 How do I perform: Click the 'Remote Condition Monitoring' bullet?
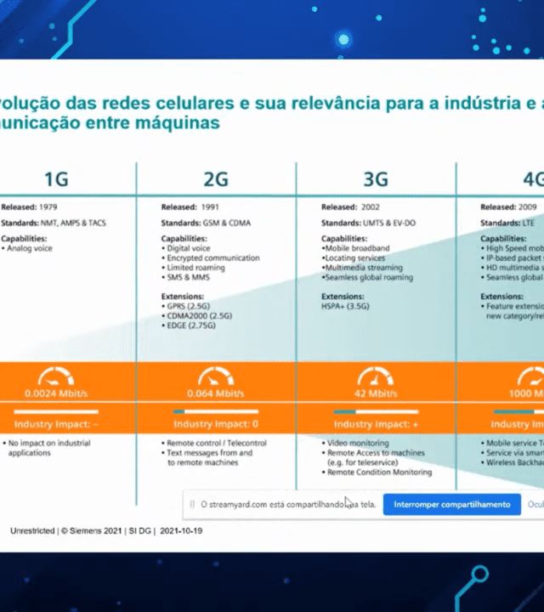point(382,472)
